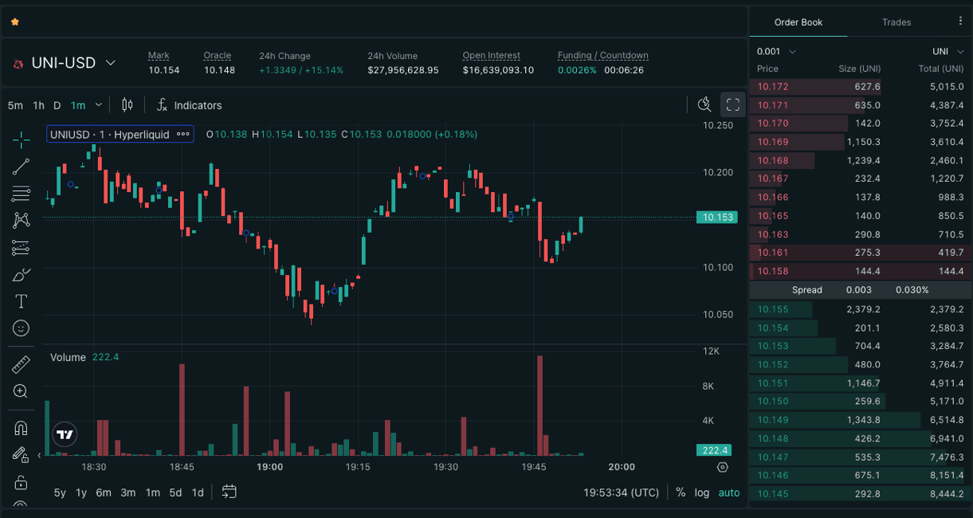The width and height of the screenshot is (973, 518).
Task: Click the 10.153 current price label on axis
Action: pyautogui.click(x=716, y=217)
